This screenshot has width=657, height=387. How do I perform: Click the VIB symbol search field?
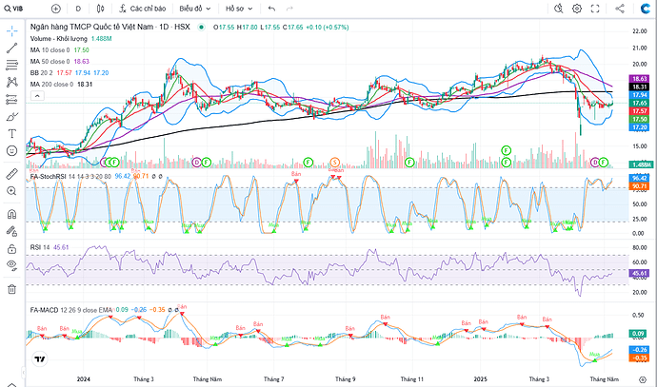pos(21,8)
